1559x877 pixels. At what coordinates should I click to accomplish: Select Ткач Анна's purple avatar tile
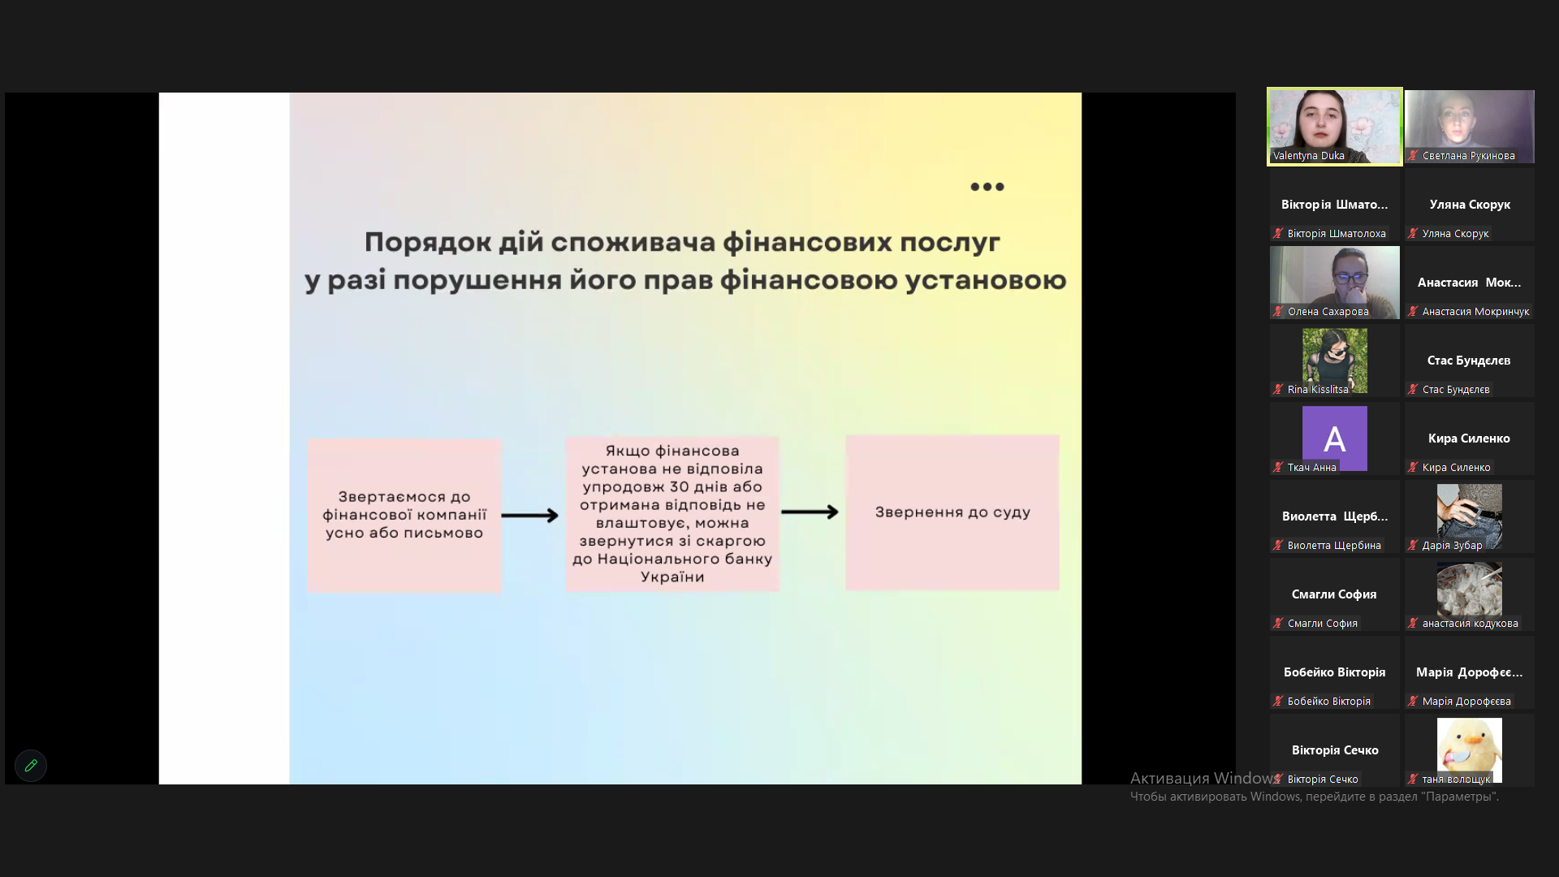[x=1335, y=438]
